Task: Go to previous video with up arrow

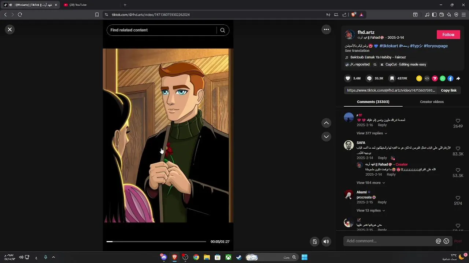Action: click(x=326, y=123)
